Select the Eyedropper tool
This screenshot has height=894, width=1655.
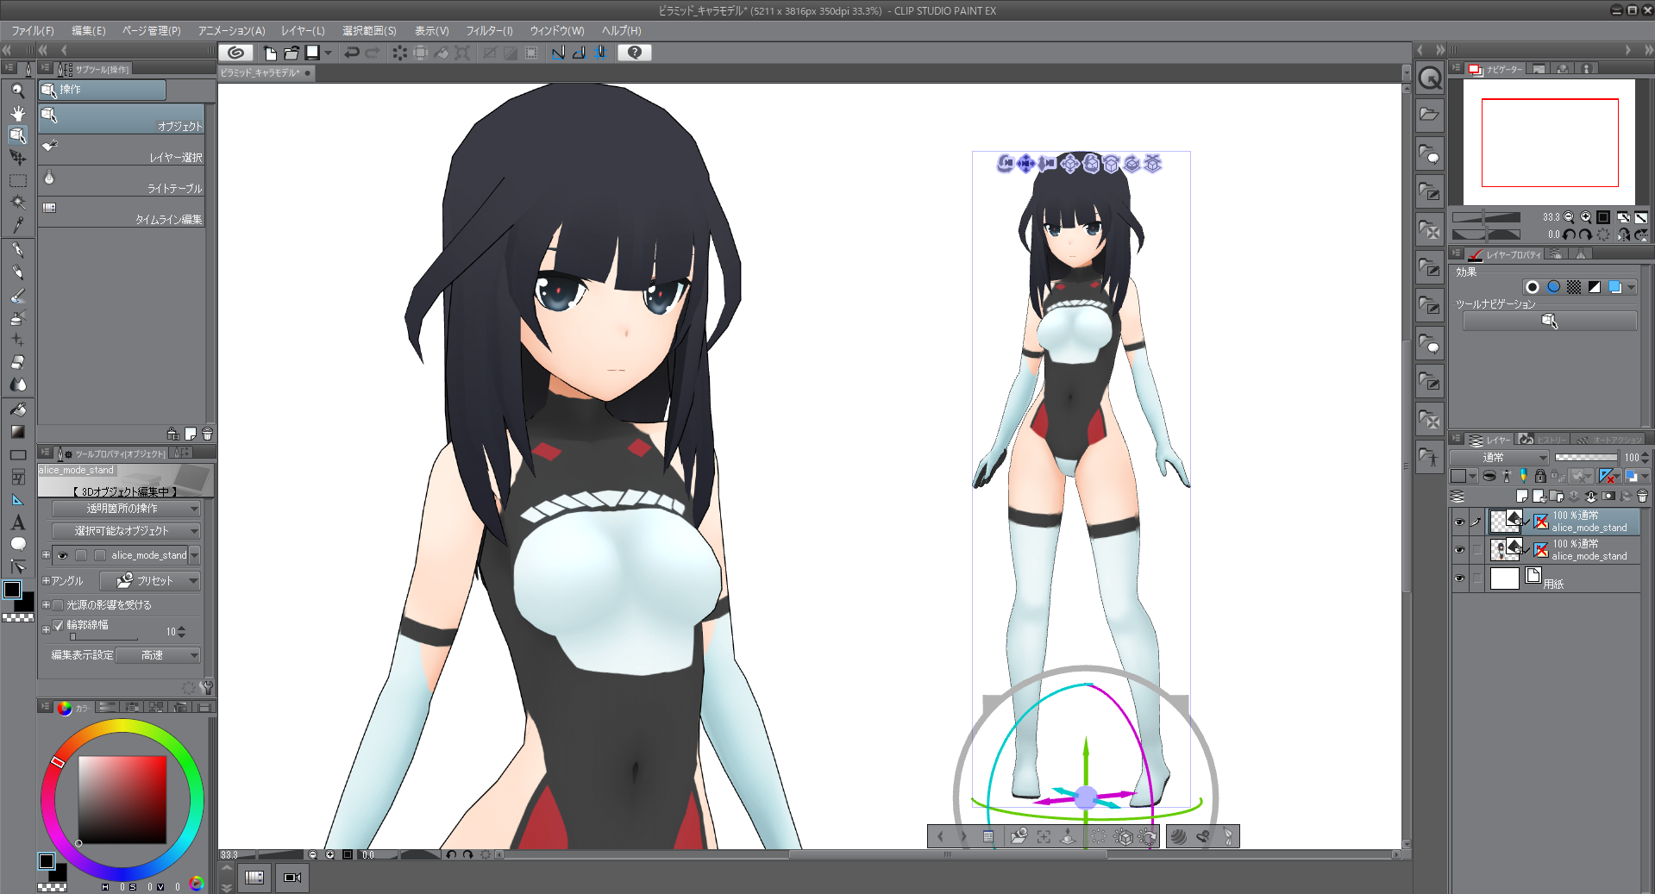[x=17, y=225]
